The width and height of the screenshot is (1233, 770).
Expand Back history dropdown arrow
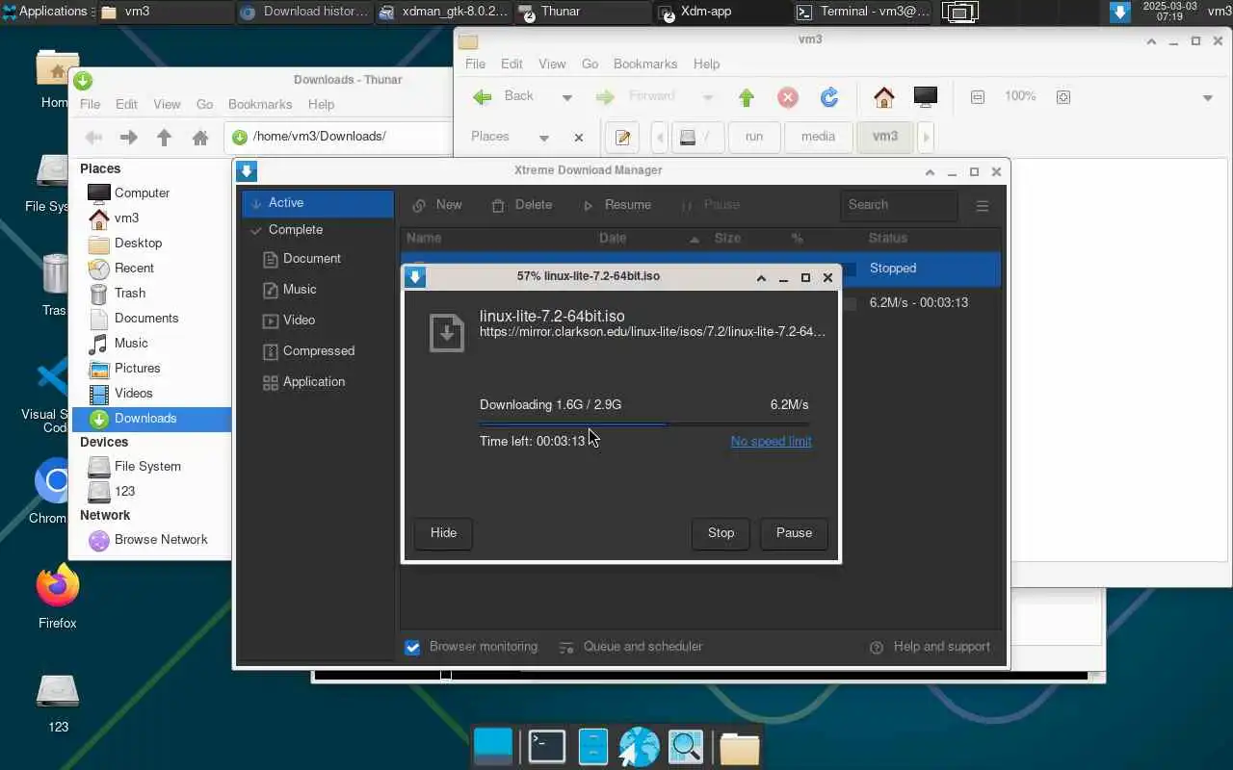point(567,97)
